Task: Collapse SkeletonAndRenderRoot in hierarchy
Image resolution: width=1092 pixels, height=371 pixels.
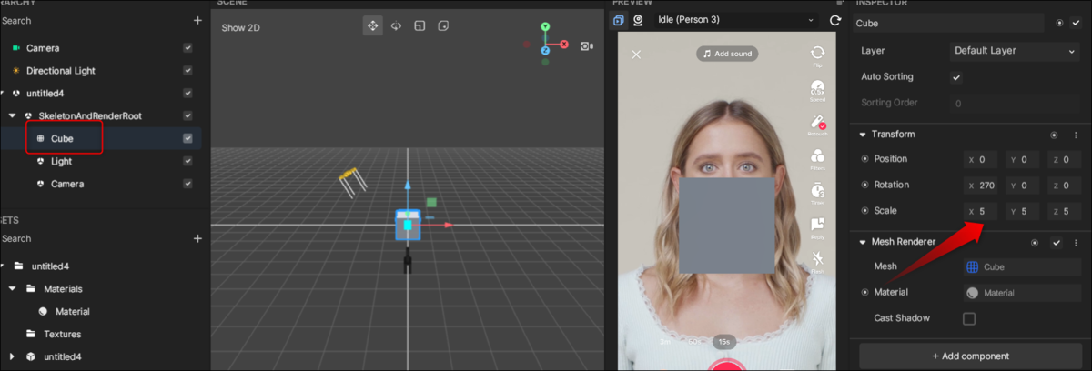Action: (12, 115)
